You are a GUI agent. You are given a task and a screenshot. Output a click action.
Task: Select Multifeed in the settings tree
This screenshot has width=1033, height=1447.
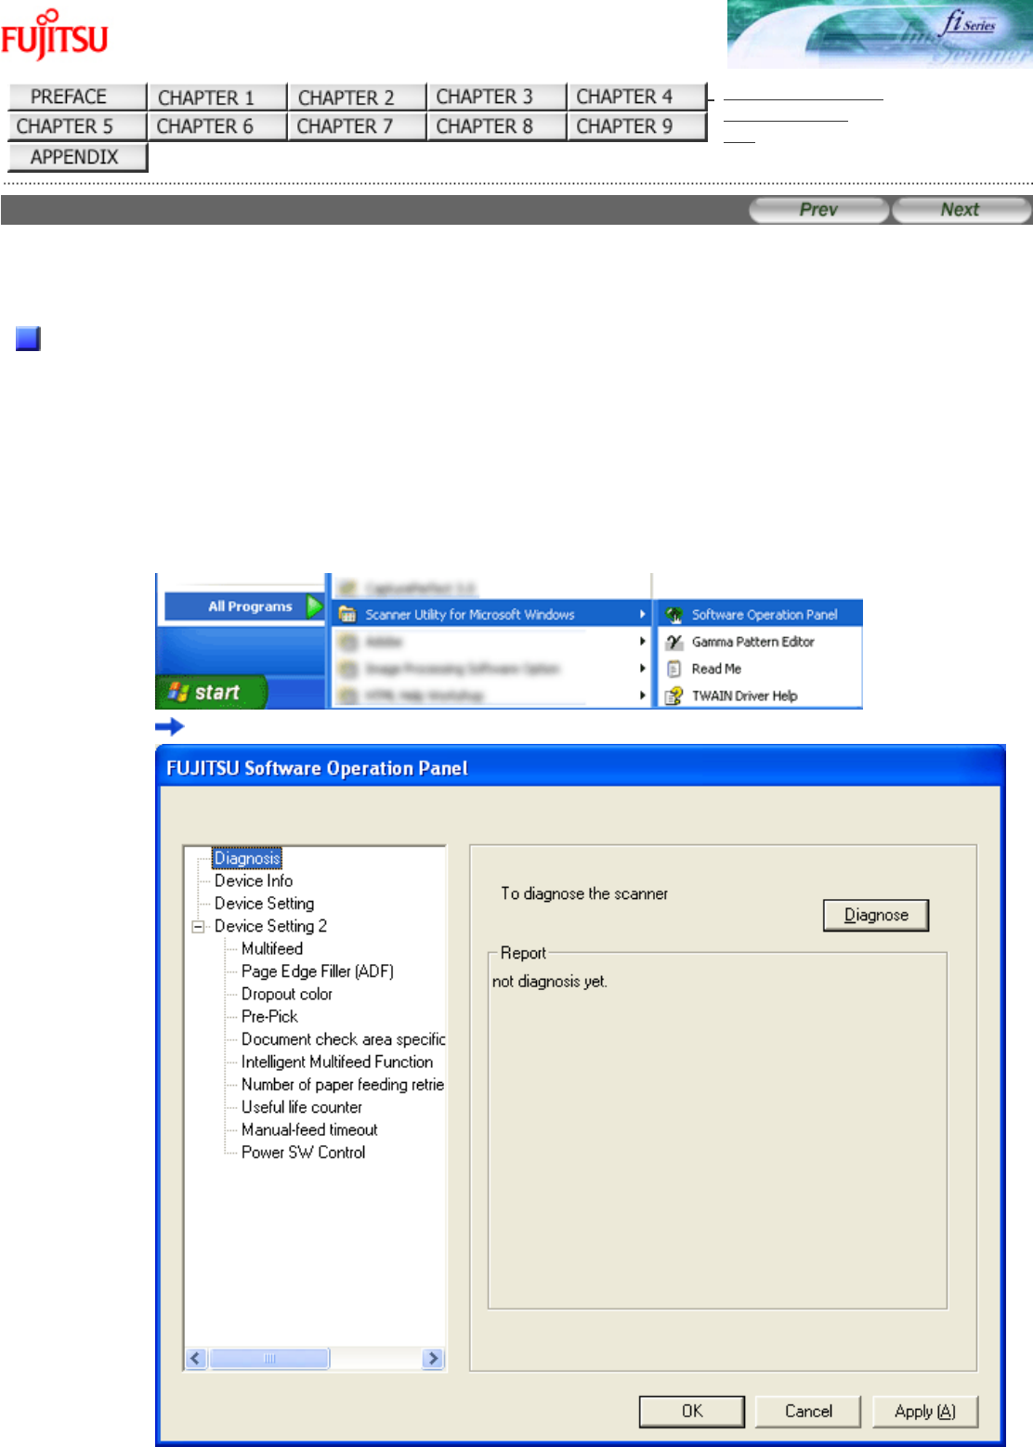271,948
